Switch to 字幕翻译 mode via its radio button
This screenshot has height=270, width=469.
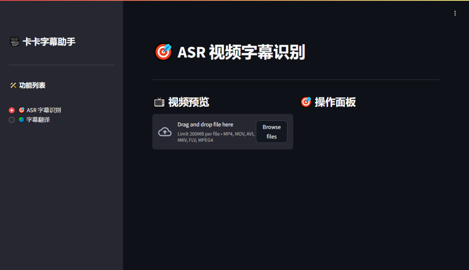click(12, 120)
